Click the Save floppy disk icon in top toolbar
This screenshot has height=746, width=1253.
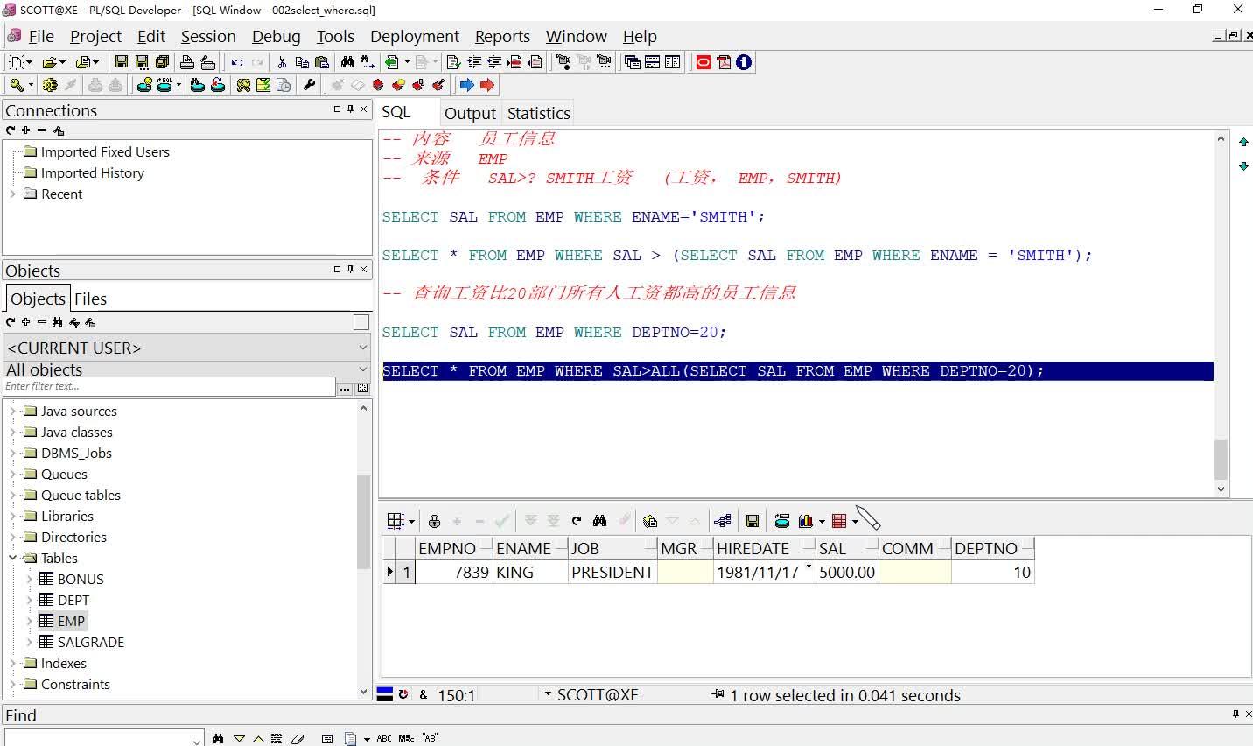click(x=122, y=62)
